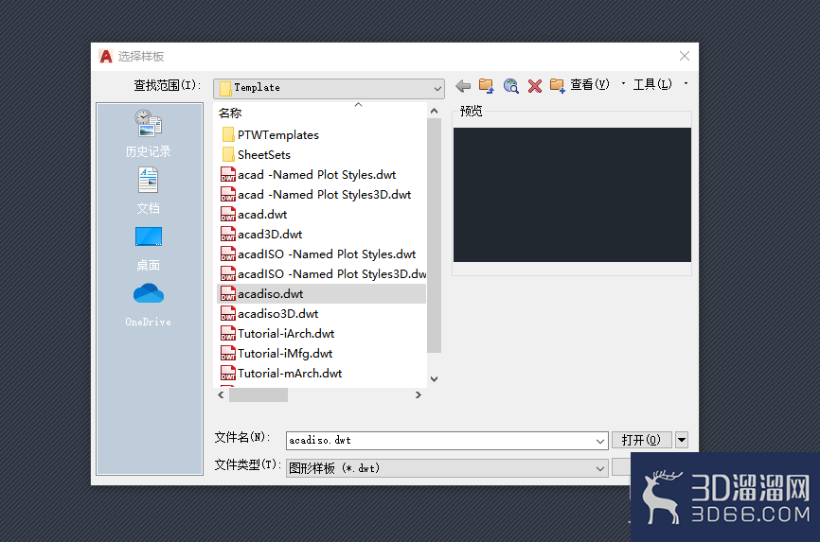Select acadISO -Named Plot Styles.dwt file
Viewport: 820px width, 542px height.
(x=318, y=254)
